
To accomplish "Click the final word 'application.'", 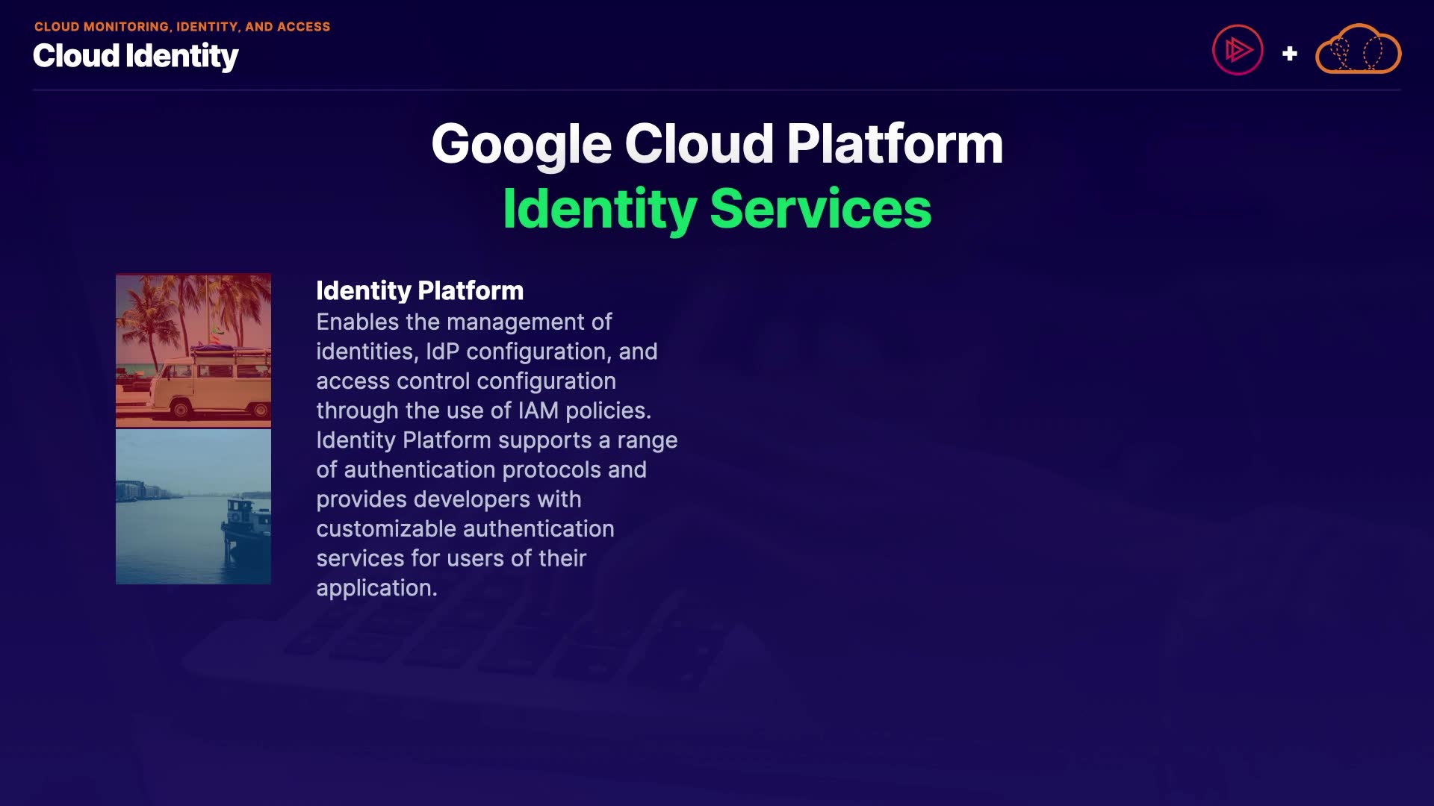I will [376, 588].
